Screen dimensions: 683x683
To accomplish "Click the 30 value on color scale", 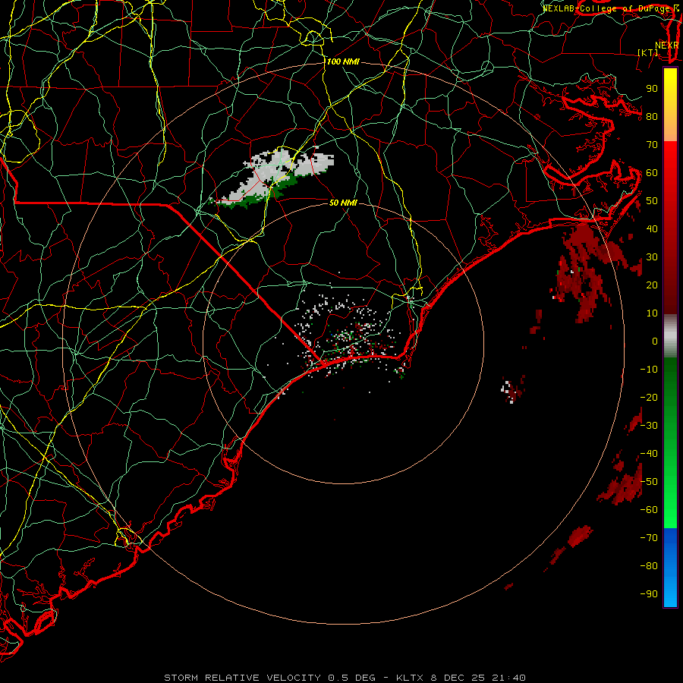I will pos(652,257).
